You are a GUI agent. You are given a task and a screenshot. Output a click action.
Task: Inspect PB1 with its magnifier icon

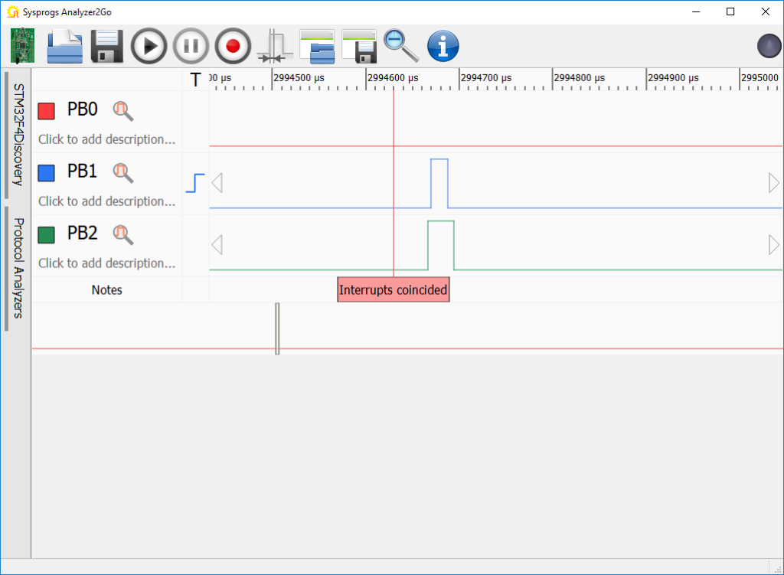pyautogui.click(x=122, y=172)
